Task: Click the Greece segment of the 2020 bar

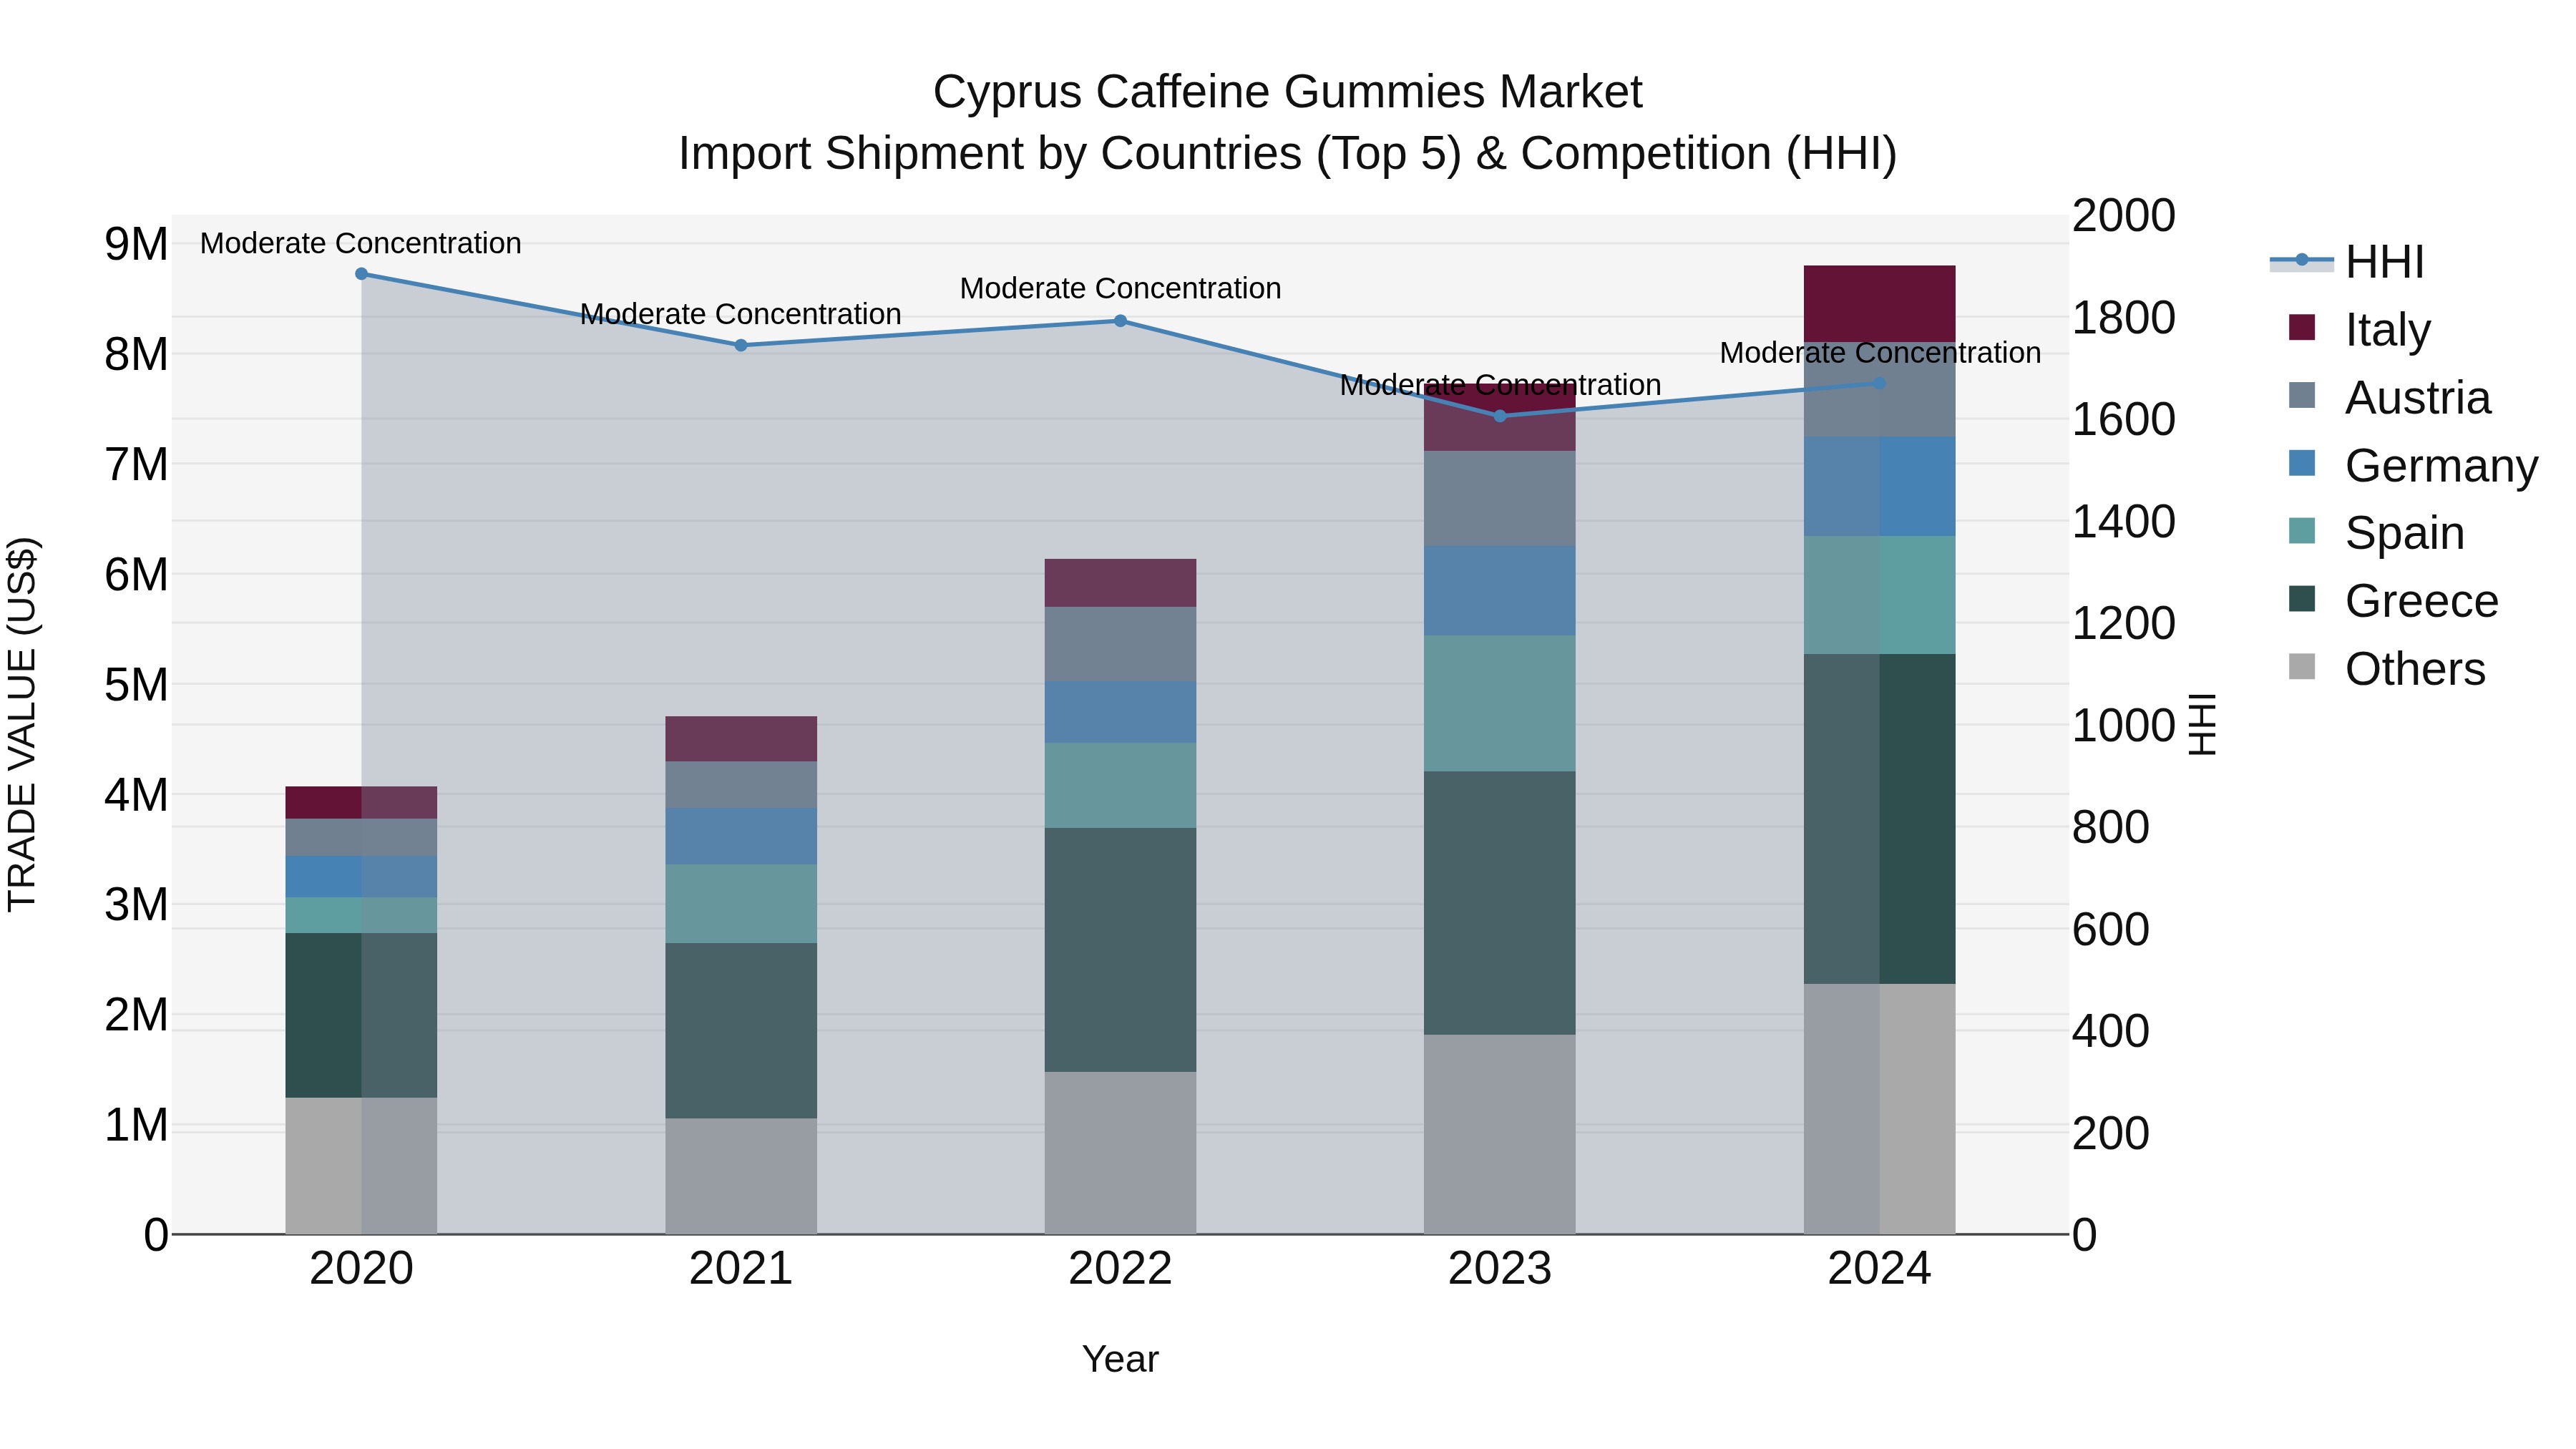Action: [x=361, y=1015]
